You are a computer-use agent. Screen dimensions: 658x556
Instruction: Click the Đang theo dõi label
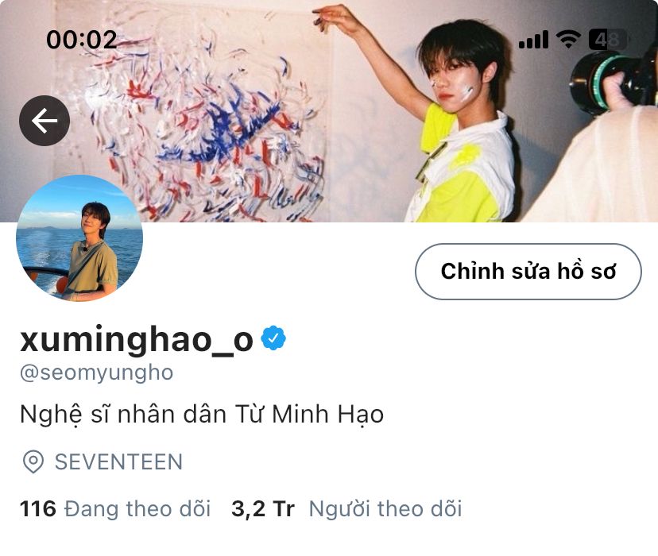[137, 508]
